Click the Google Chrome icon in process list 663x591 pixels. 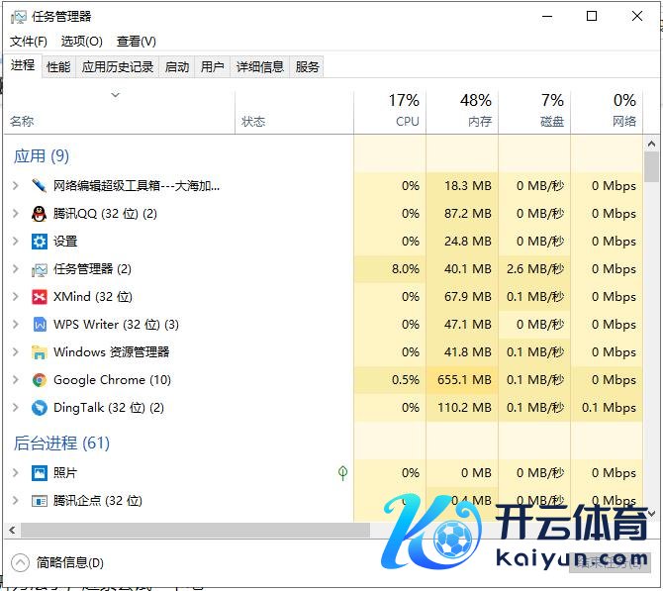[x=40, y=380]
